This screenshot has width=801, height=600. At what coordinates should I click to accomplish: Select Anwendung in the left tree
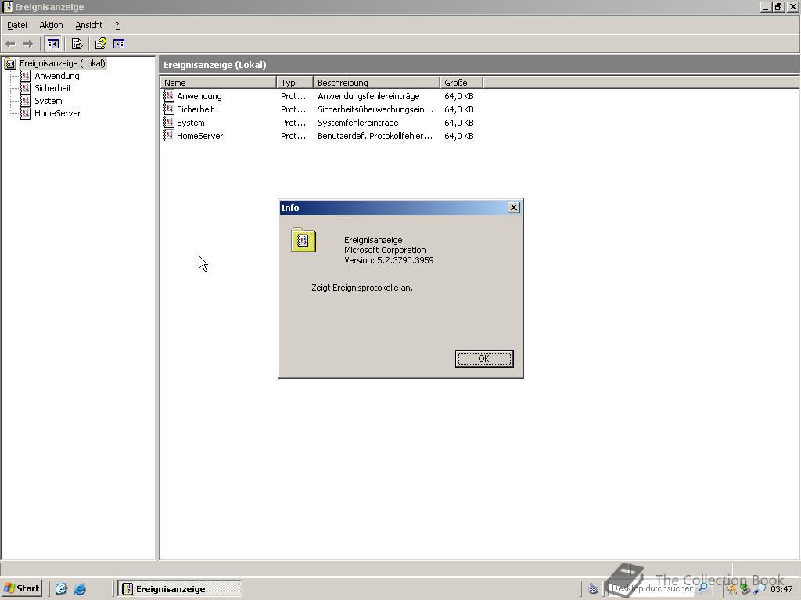[56, 76]
